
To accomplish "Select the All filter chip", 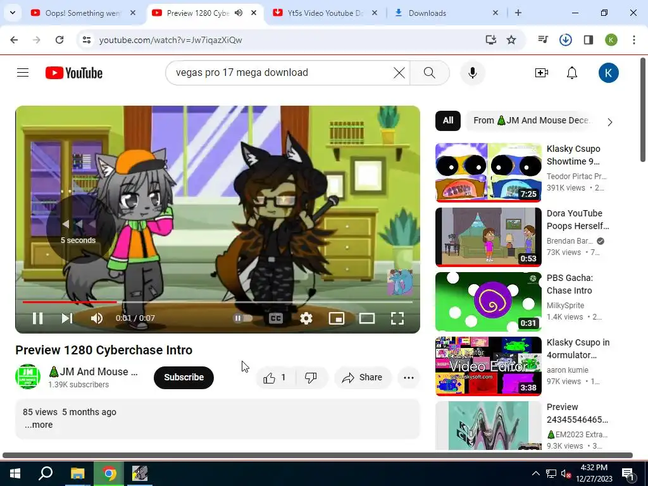I will 448,120.
